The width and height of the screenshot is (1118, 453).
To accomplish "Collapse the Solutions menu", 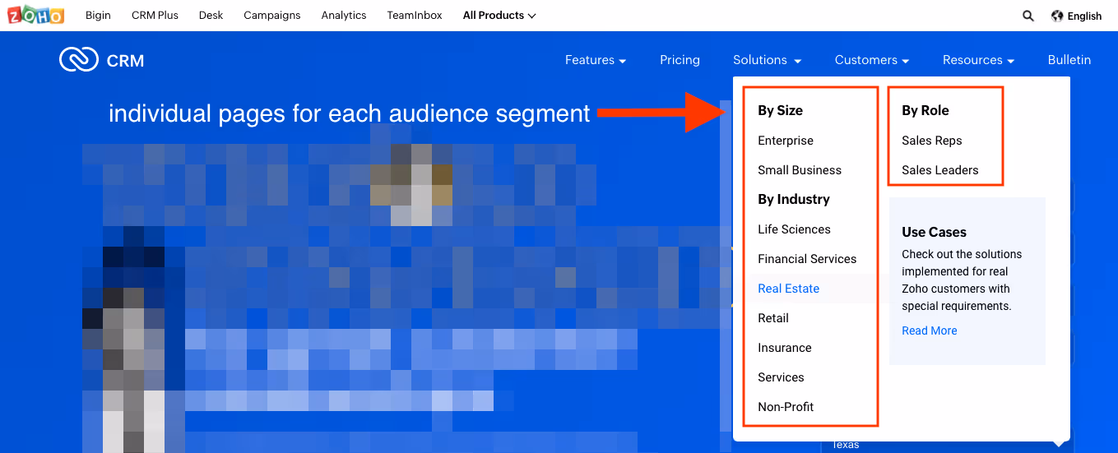I will 767,60.
